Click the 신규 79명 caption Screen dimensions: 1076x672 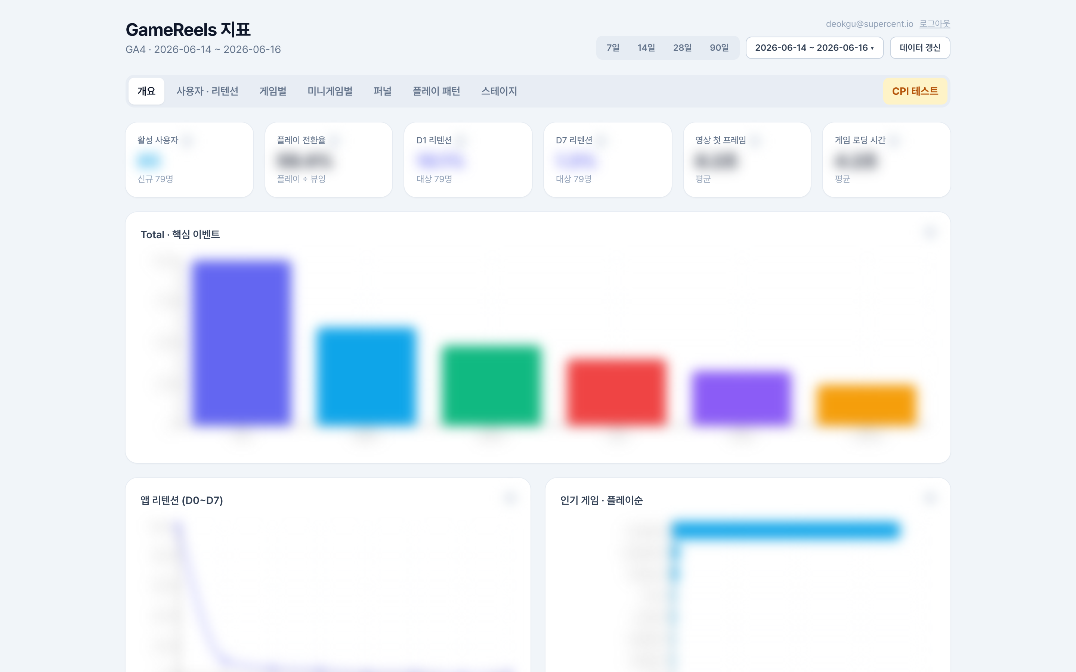155,179
